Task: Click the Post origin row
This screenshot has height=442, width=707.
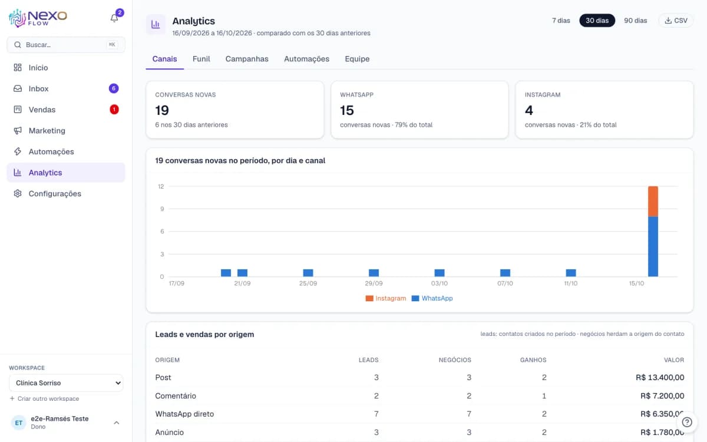Action: 419,377
